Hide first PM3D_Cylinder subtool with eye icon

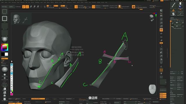[183, 23]
